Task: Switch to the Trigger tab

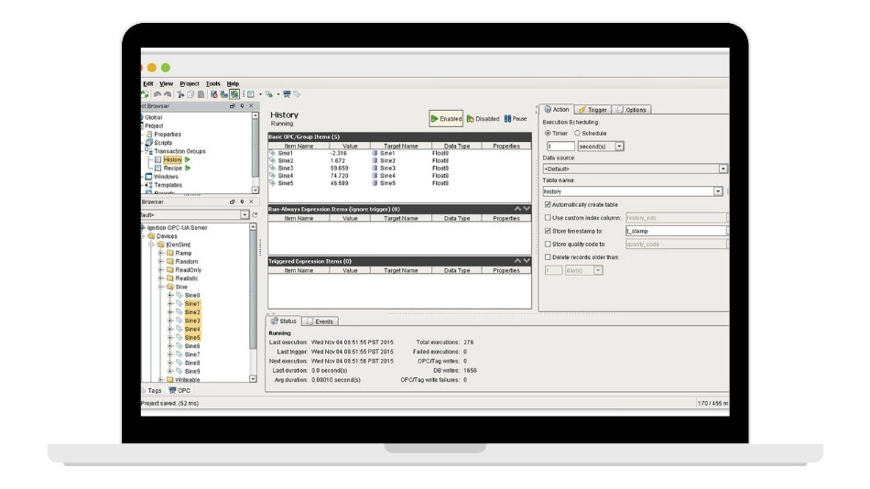Action: click(593, 110)
